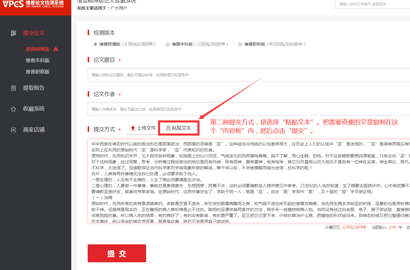Click inside the pasted text content box

[249, 181]
